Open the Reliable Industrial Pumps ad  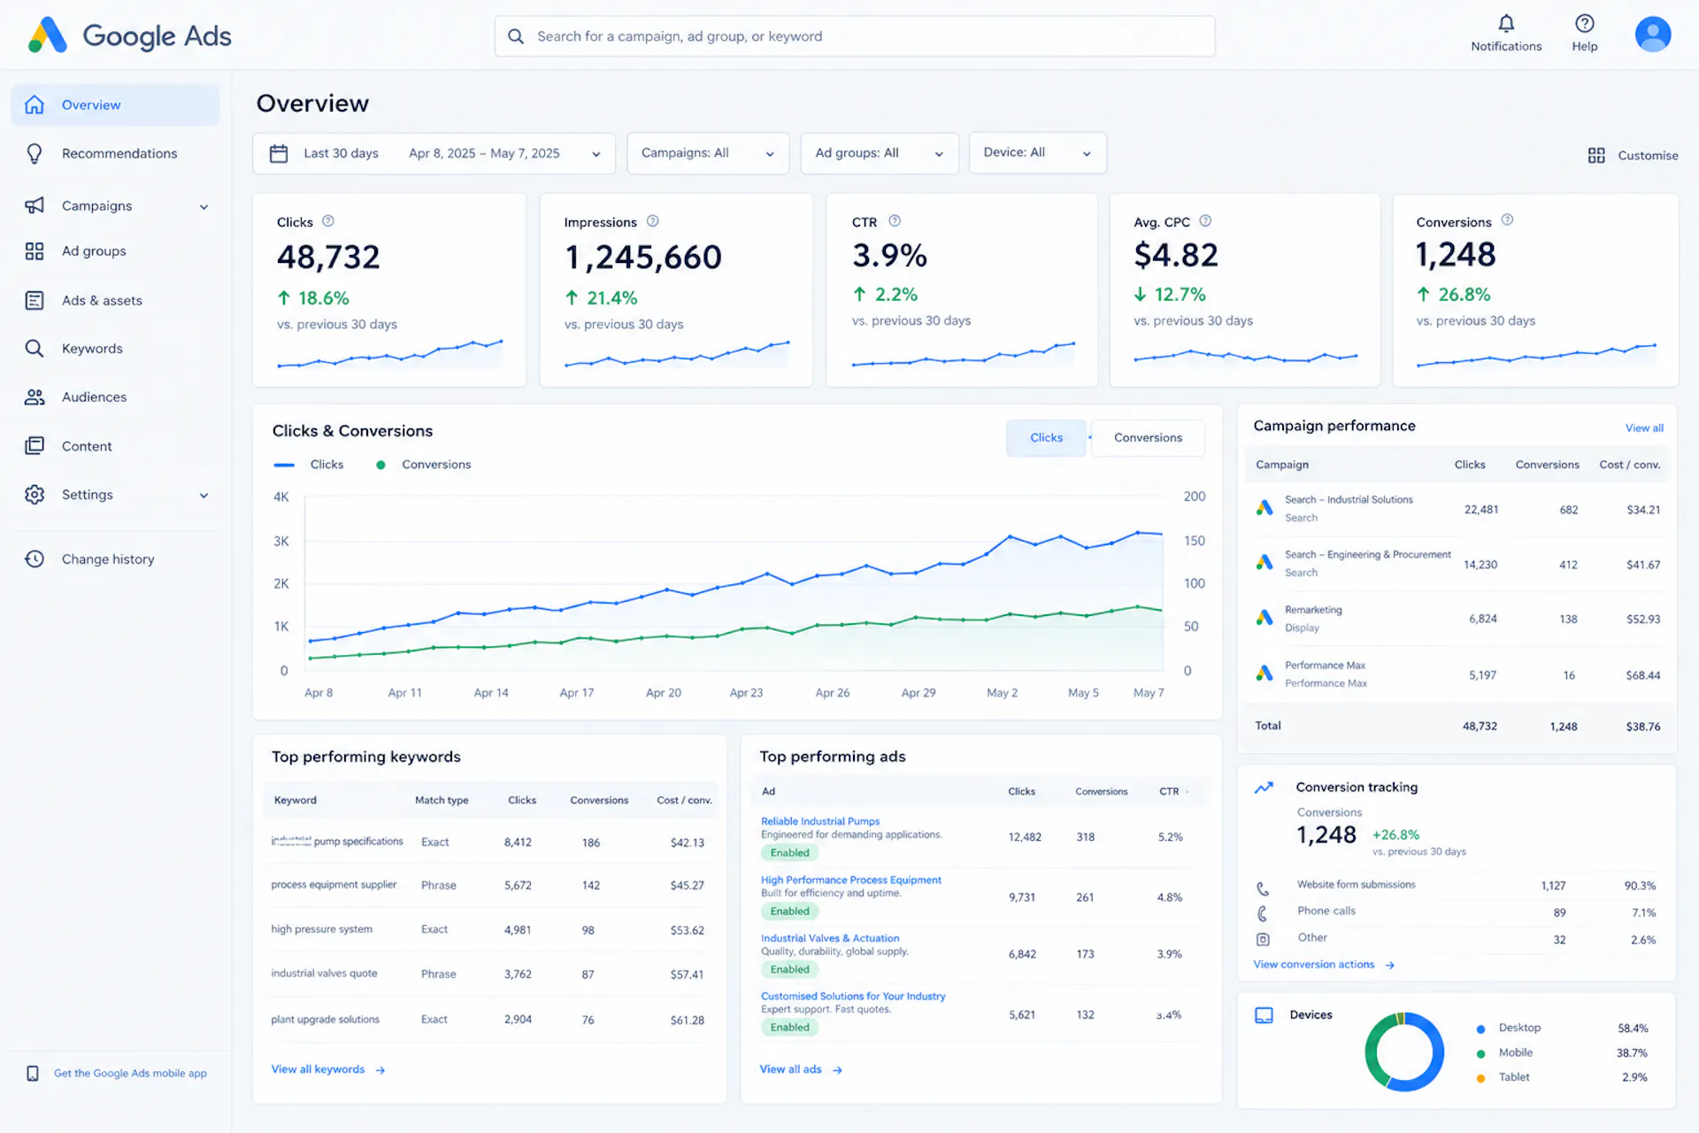820,821
